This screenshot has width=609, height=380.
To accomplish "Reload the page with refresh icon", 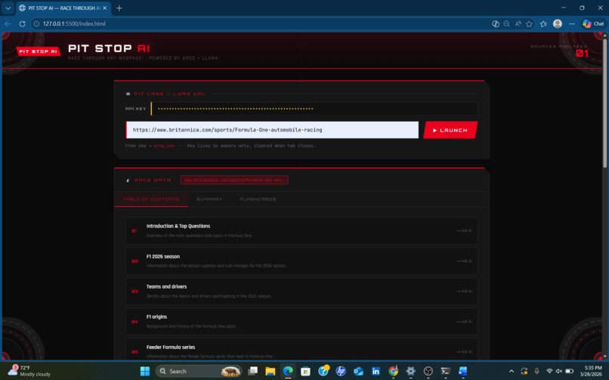I will [x=22, y=23].
